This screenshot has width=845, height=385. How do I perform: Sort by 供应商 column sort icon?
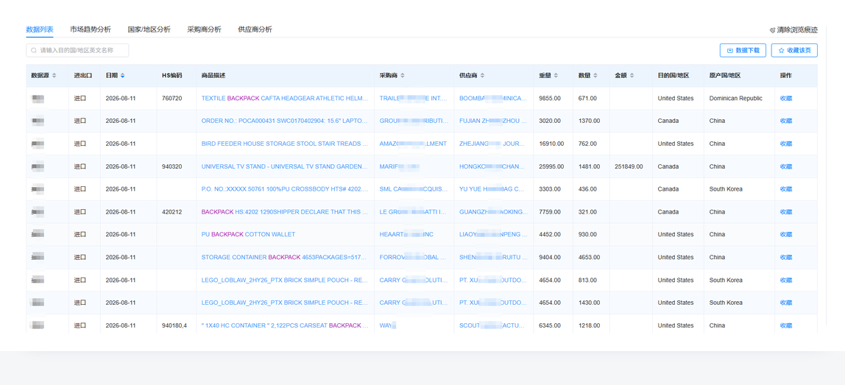click(x=482, y=76)
